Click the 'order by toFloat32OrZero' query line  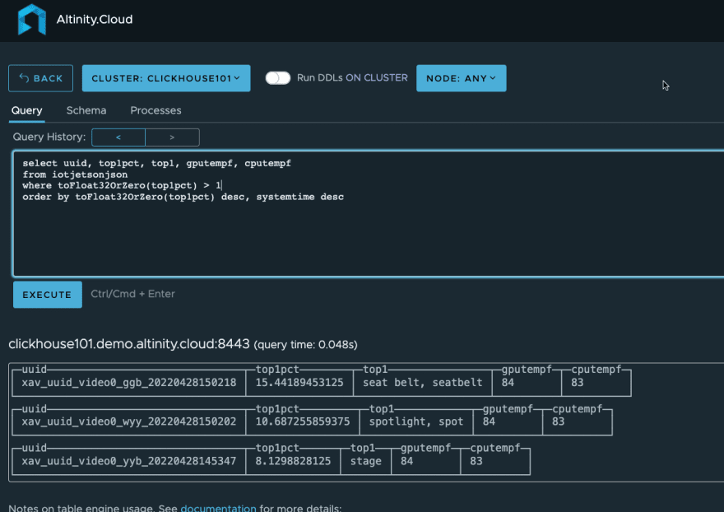[x=183, y=197]
